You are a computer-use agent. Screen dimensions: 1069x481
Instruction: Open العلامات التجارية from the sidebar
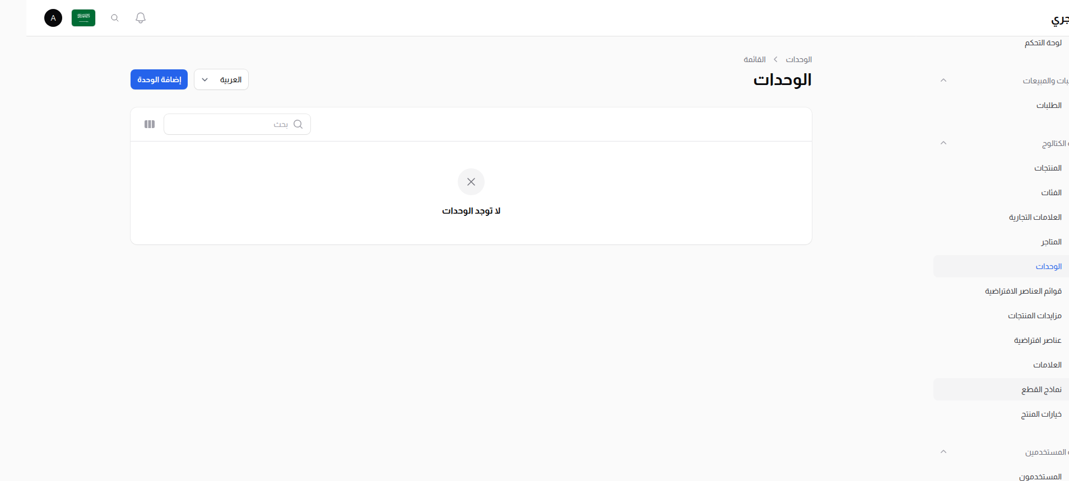coord(1036,217)
